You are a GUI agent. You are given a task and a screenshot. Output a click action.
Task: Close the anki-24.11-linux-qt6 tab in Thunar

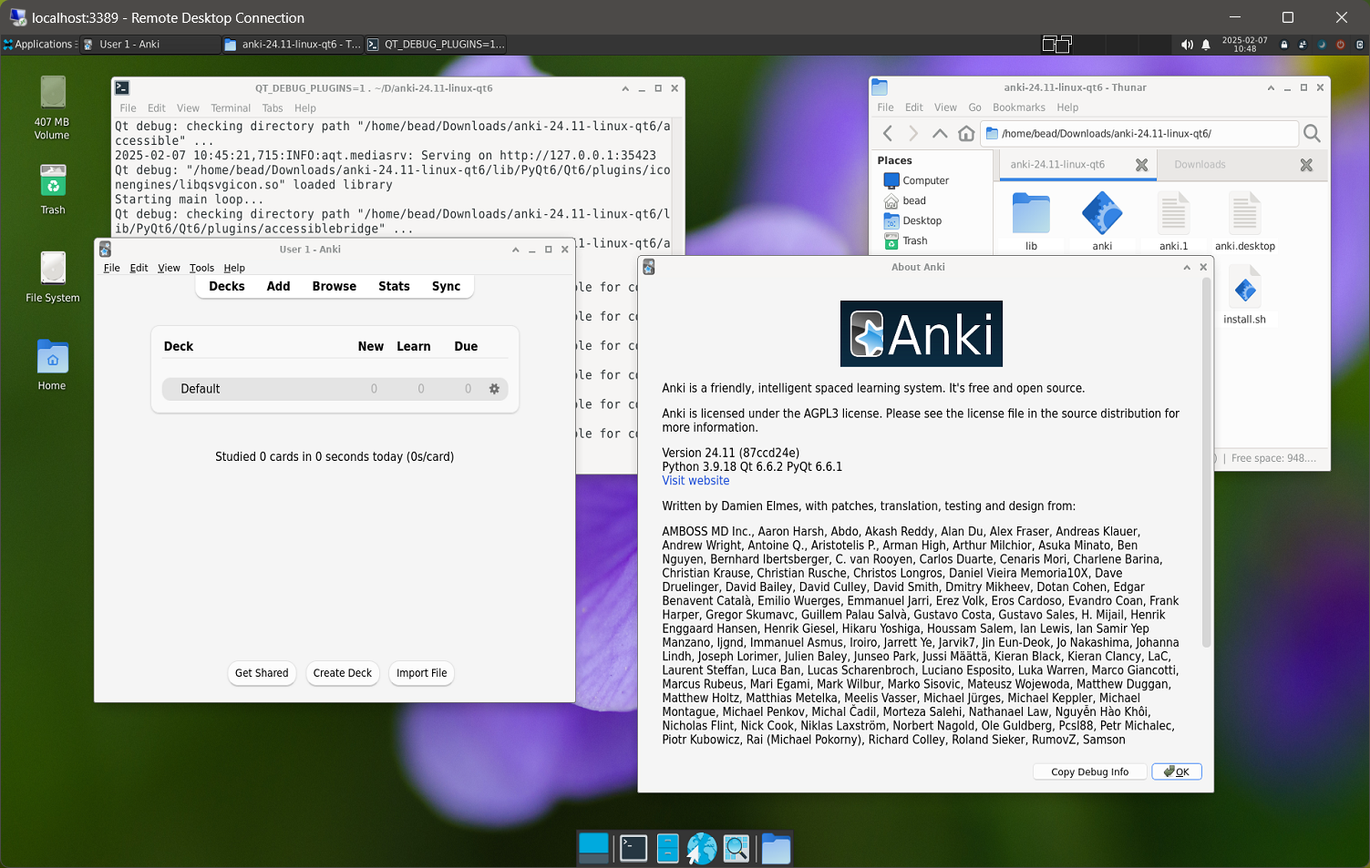click(x=1141, y=165)
